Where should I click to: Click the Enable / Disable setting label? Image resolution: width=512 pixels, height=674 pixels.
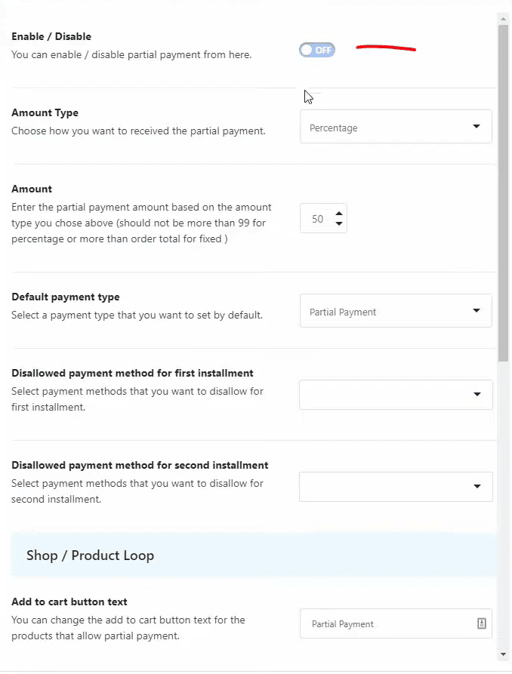tap(51, 36)
